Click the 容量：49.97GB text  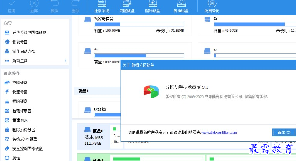(226, 31)
